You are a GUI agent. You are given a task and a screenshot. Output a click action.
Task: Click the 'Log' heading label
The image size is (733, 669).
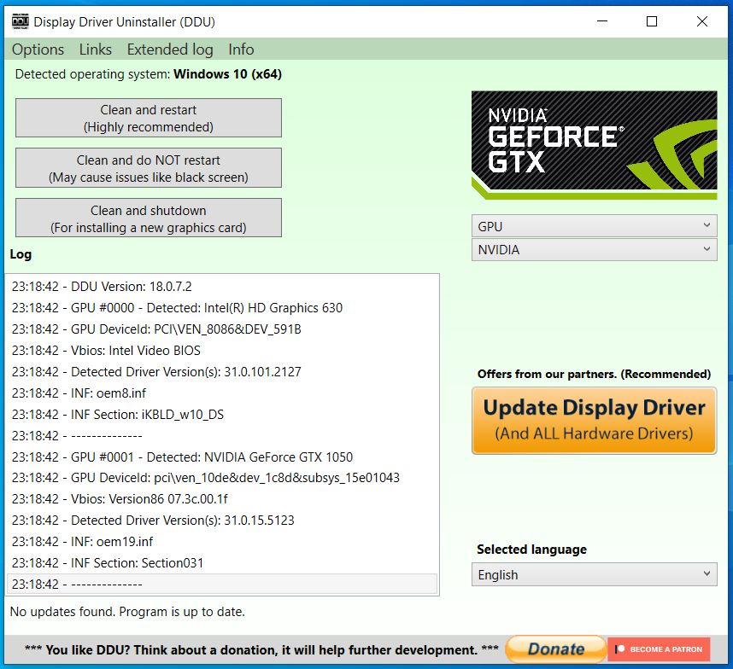pyautogui.click(x=21, y=254)
